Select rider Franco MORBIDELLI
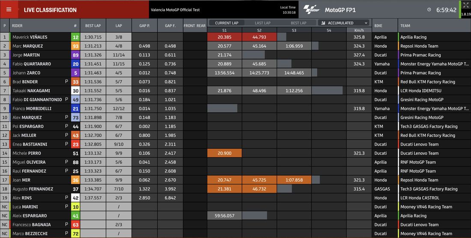 [x=32, y=109]
